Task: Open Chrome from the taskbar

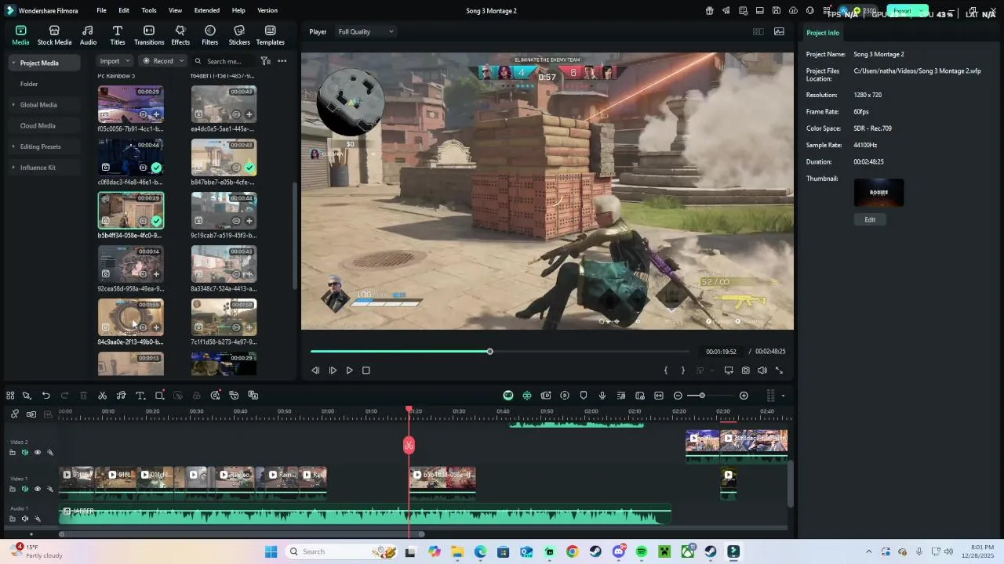Action: click(x=572, y=552)
